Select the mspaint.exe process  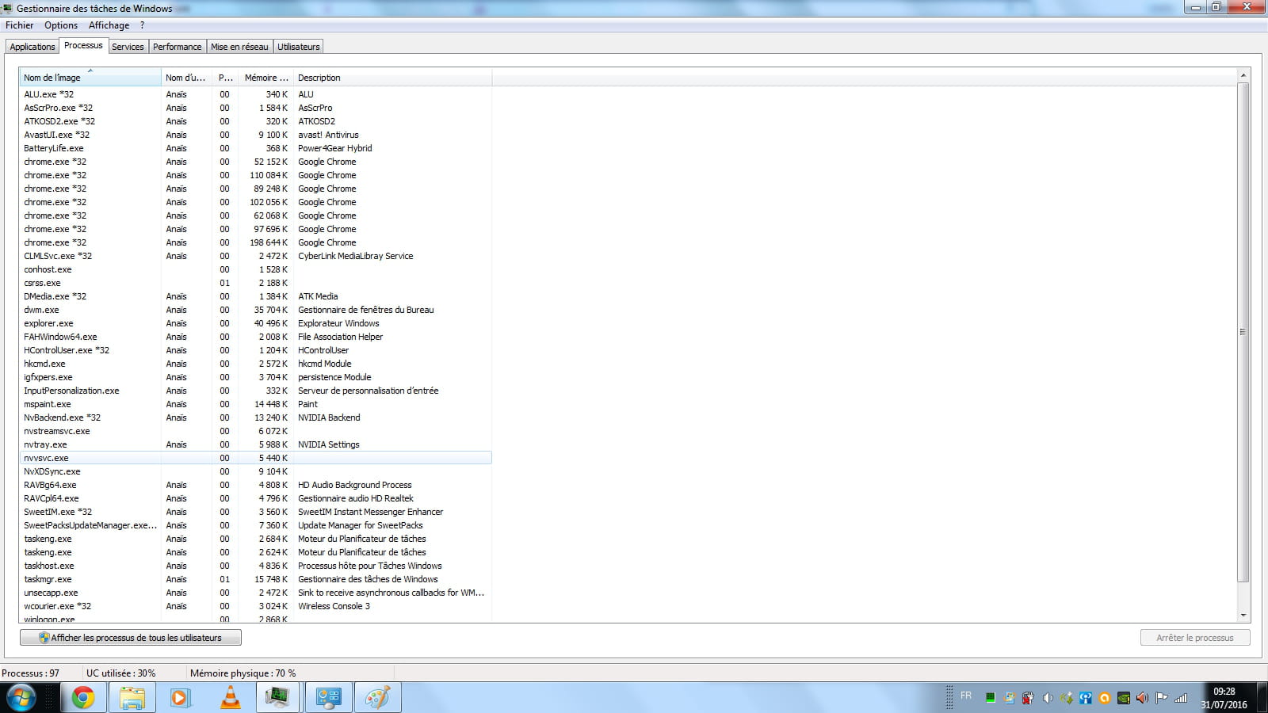255,404
